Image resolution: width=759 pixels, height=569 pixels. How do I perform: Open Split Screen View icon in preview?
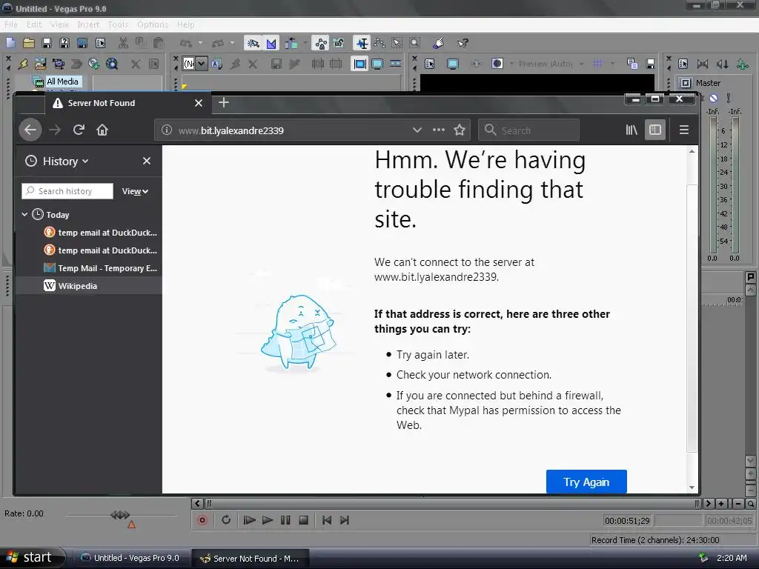coord(497,64)
